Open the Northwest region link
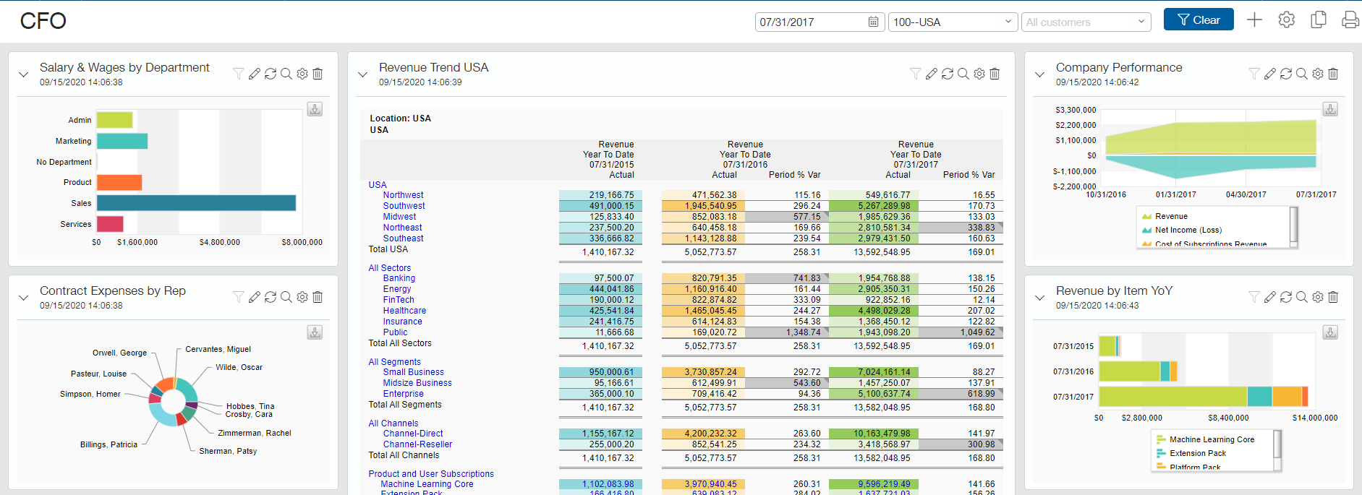 (x=403, y=195)
